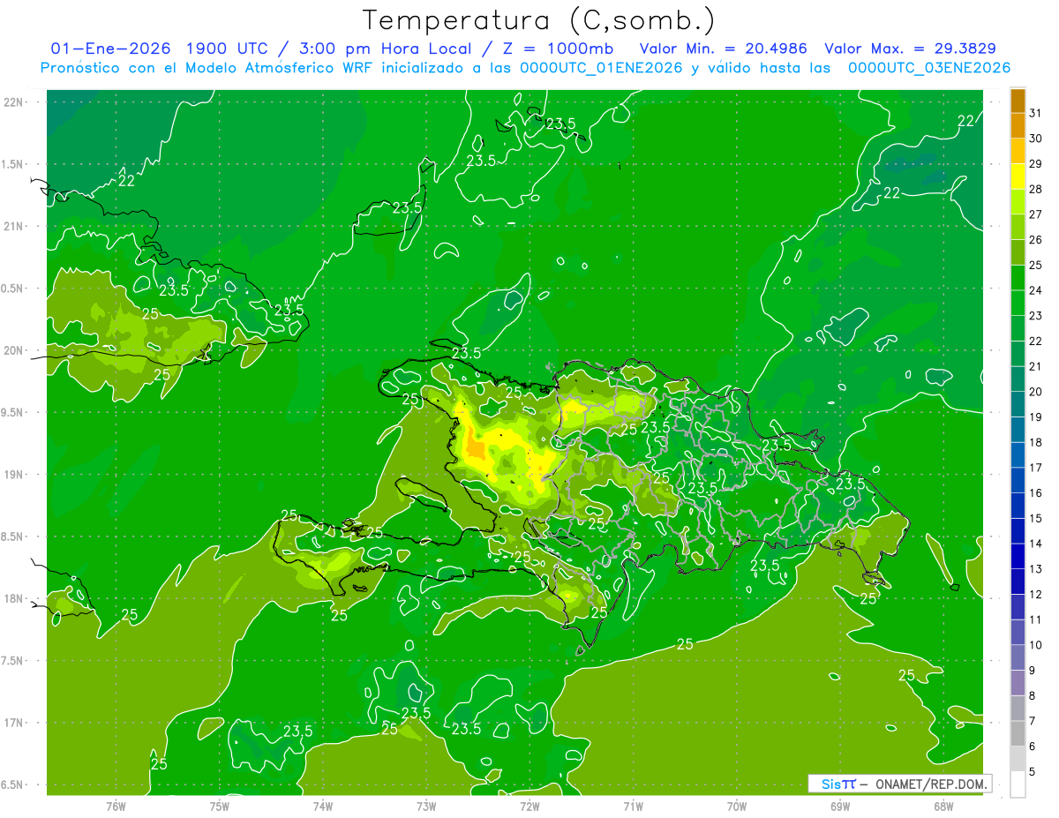The image size is (1059, 818).
Task: Pick the yellow colorbar swatch between 28 and 29
Action: coord(1018,176)
